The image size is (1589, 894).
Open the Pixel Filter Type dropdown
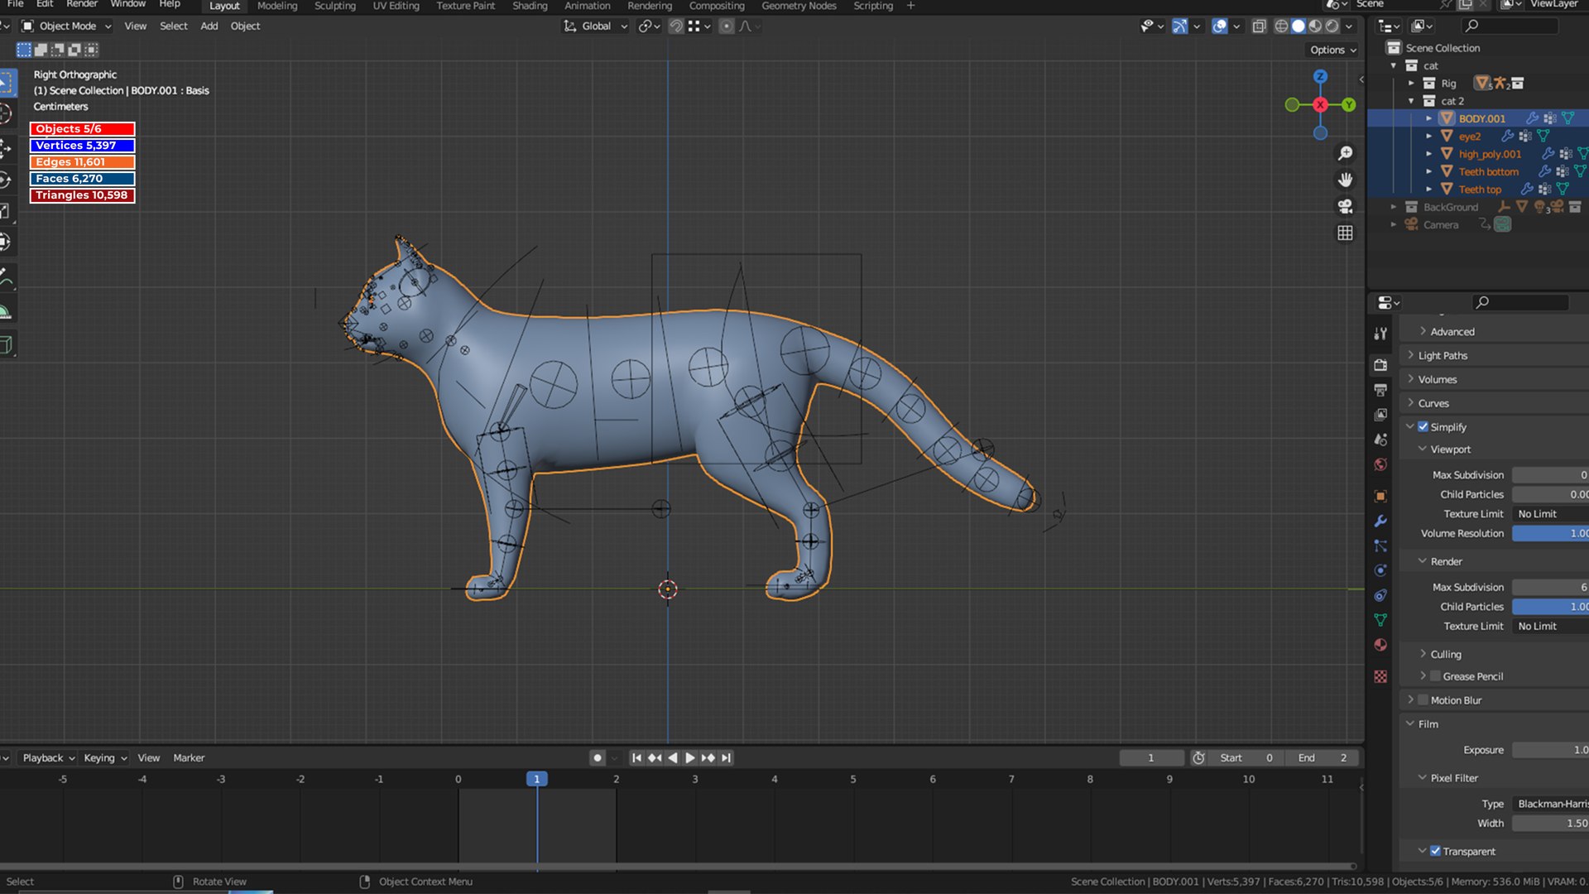(x=1551, y=804)
